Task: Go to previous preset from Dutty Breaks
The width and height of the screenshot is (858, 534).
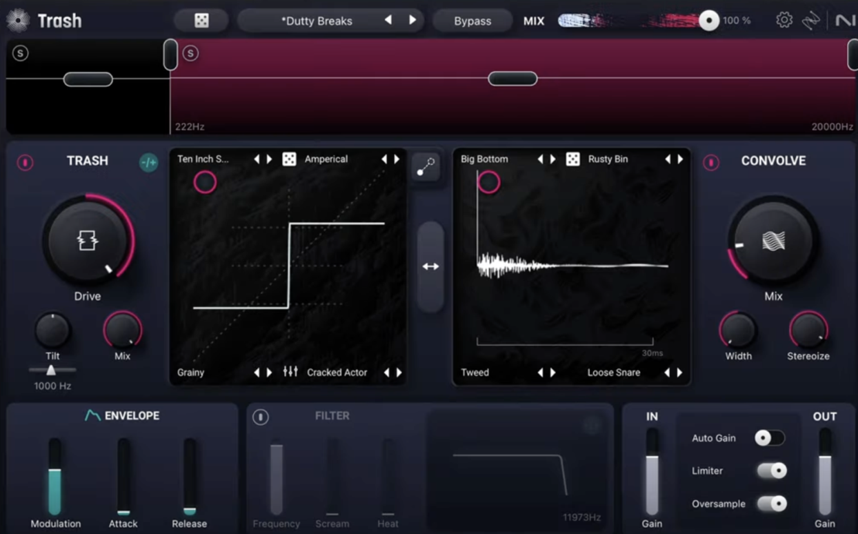Action: pyautogui.click(x=388, y=21)
